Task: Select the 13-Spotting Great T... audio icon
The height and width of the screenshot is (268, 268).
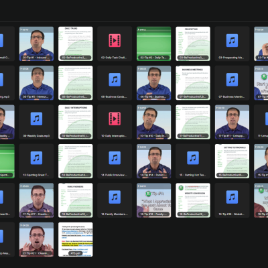Action: [x=36, y=157]
